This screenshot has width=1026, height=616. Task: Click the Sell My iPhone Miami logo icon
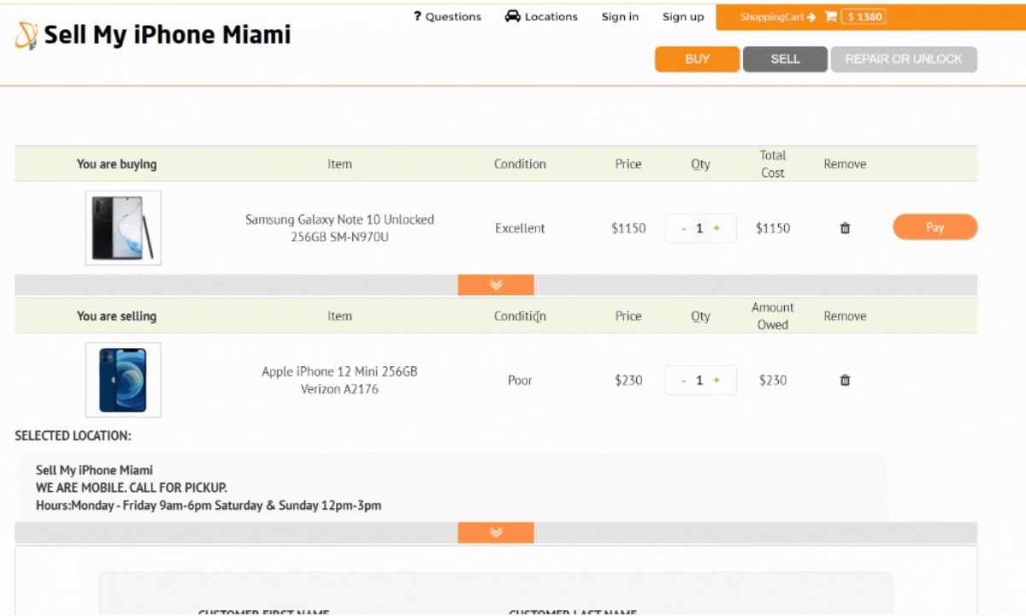pos(27,35)
